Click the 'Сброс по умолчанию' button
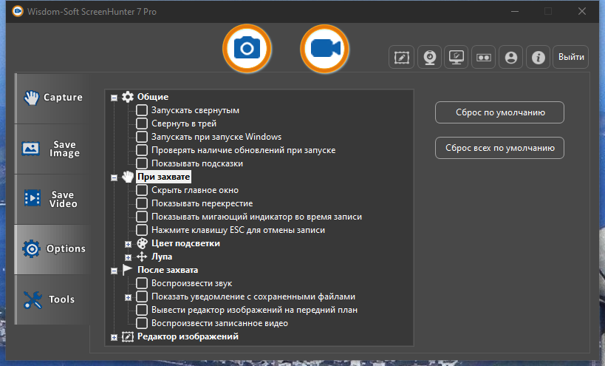605x366 pixels. [499, 113]
